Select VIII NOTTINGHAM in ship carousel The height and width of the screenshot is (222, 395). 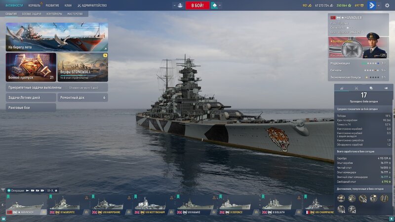click(x=154, y=205)
